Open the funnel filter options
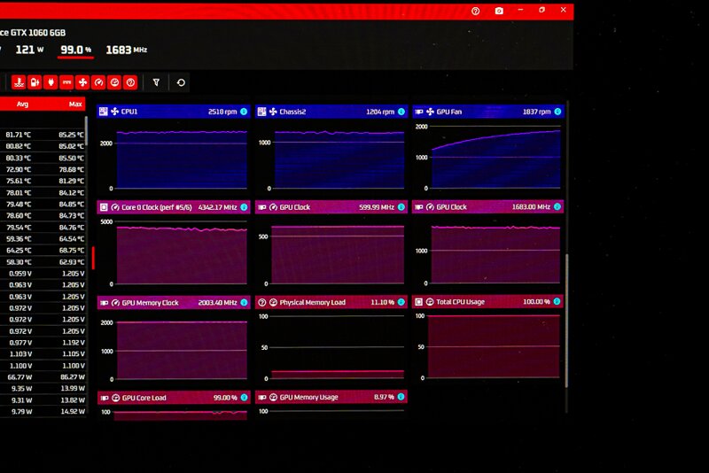The width and height of the screenshot is (709, 473). tap(156, 82)
